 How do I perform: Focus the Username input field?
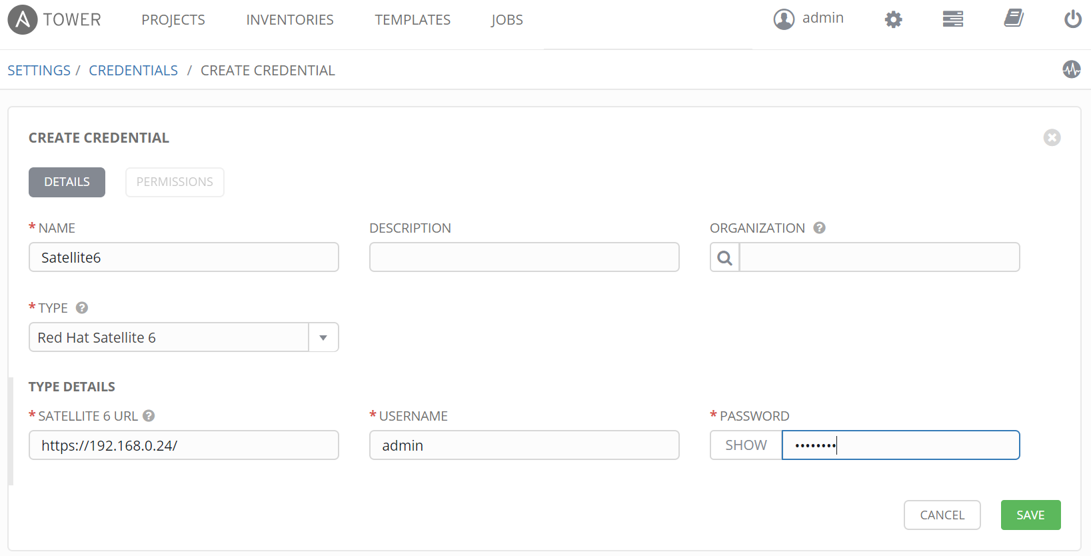pos(525,445)
